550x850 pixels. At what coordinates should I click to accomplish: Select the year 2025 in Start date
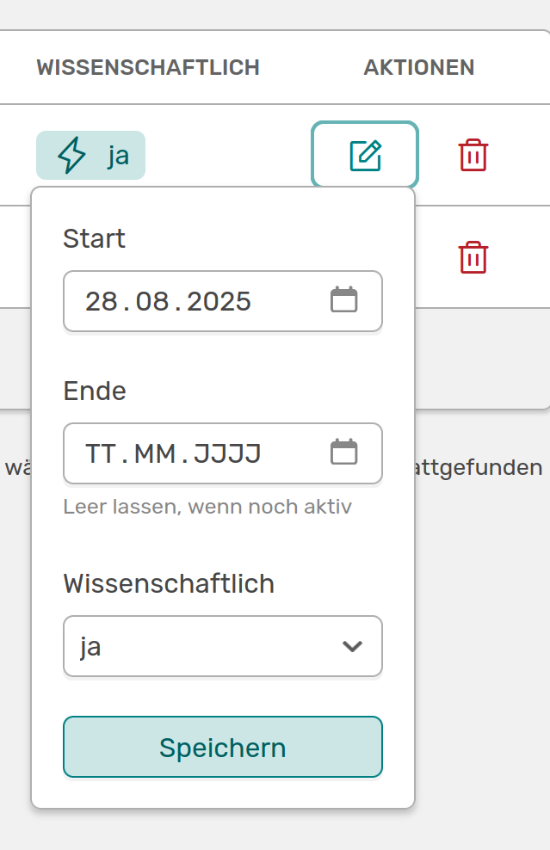(x=219, y=302)
